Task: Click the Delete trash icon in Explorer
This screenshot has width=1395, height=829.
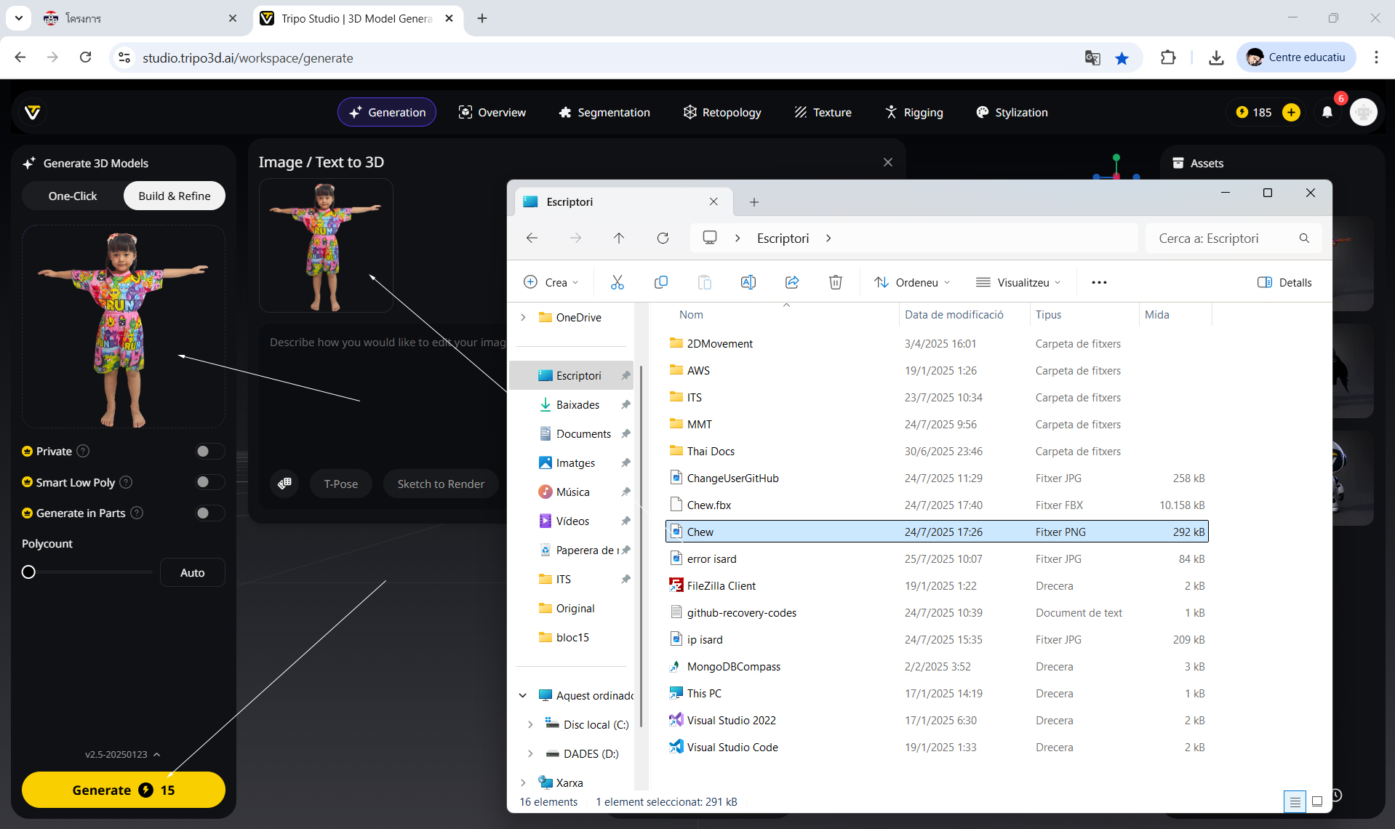Action: pyautogui.click(x=835, y=282)
